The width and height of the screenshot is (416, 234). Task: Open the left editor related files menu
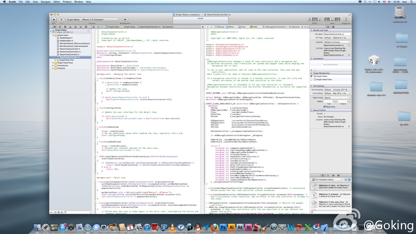94,27
